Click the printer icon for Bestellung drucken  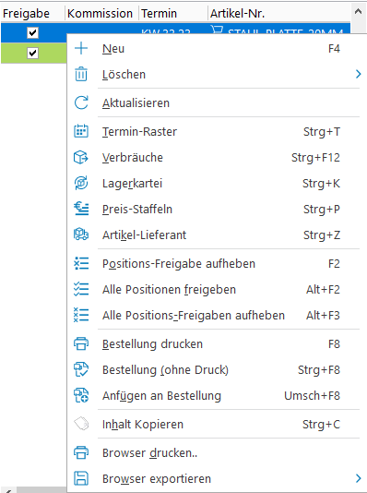pos(81,343)
